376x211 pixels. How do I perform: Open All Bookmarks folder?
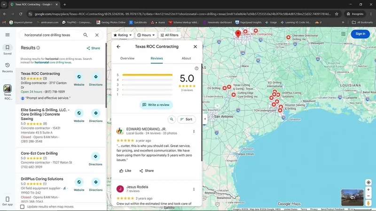(362, 22)
